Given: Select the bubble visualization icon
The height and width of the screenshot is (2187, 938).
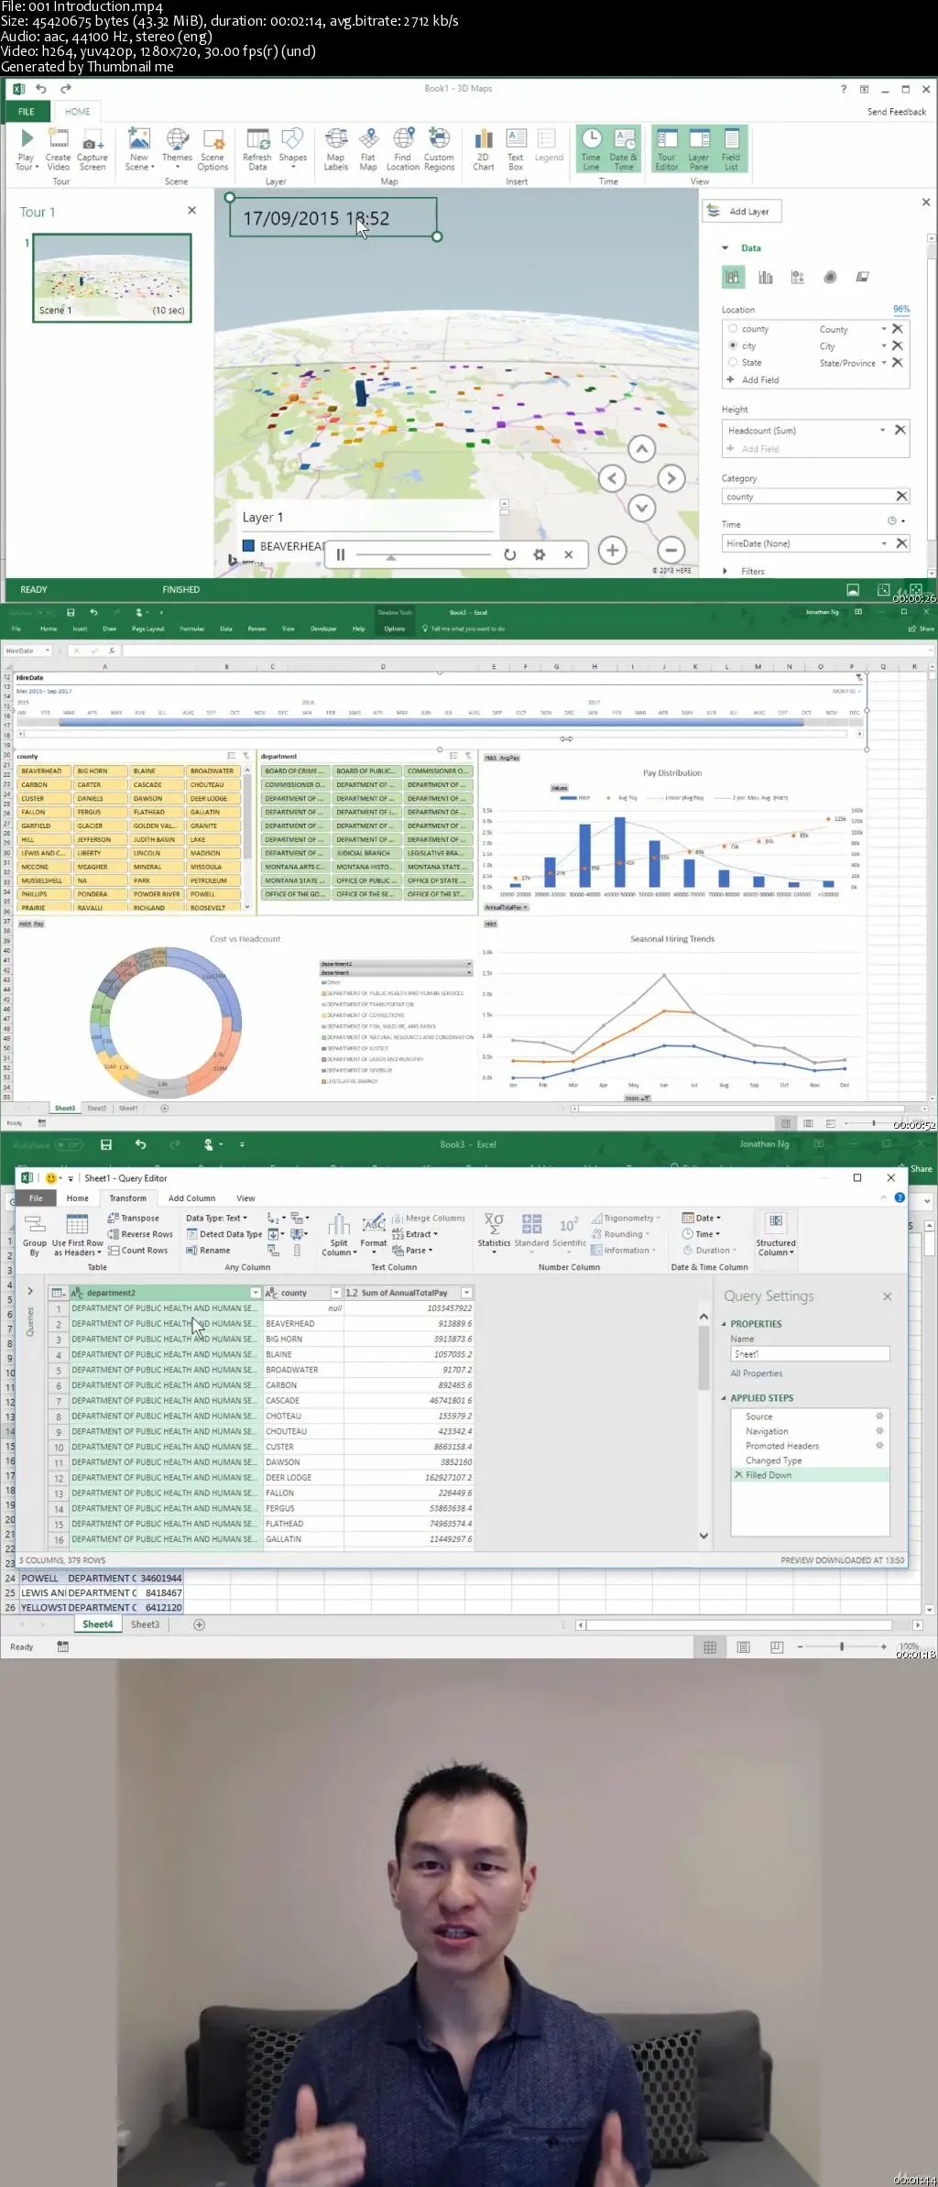Looking at the screenshot, I should click(x=798, y=277).
